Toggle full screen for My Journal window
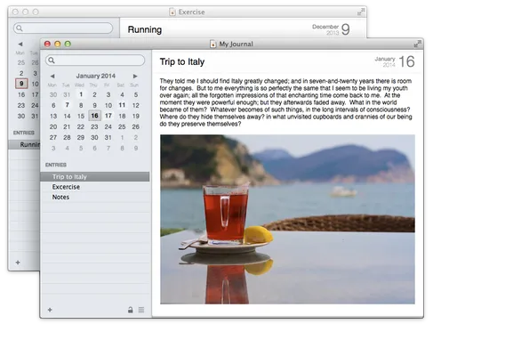 click(418, 44)
